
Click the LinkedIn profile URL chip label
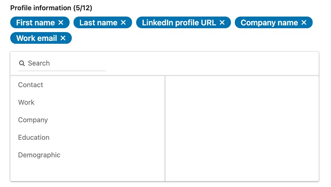click(179, 23)
